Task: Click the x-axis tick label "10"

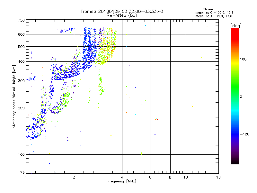Action: tap(186, 177)
